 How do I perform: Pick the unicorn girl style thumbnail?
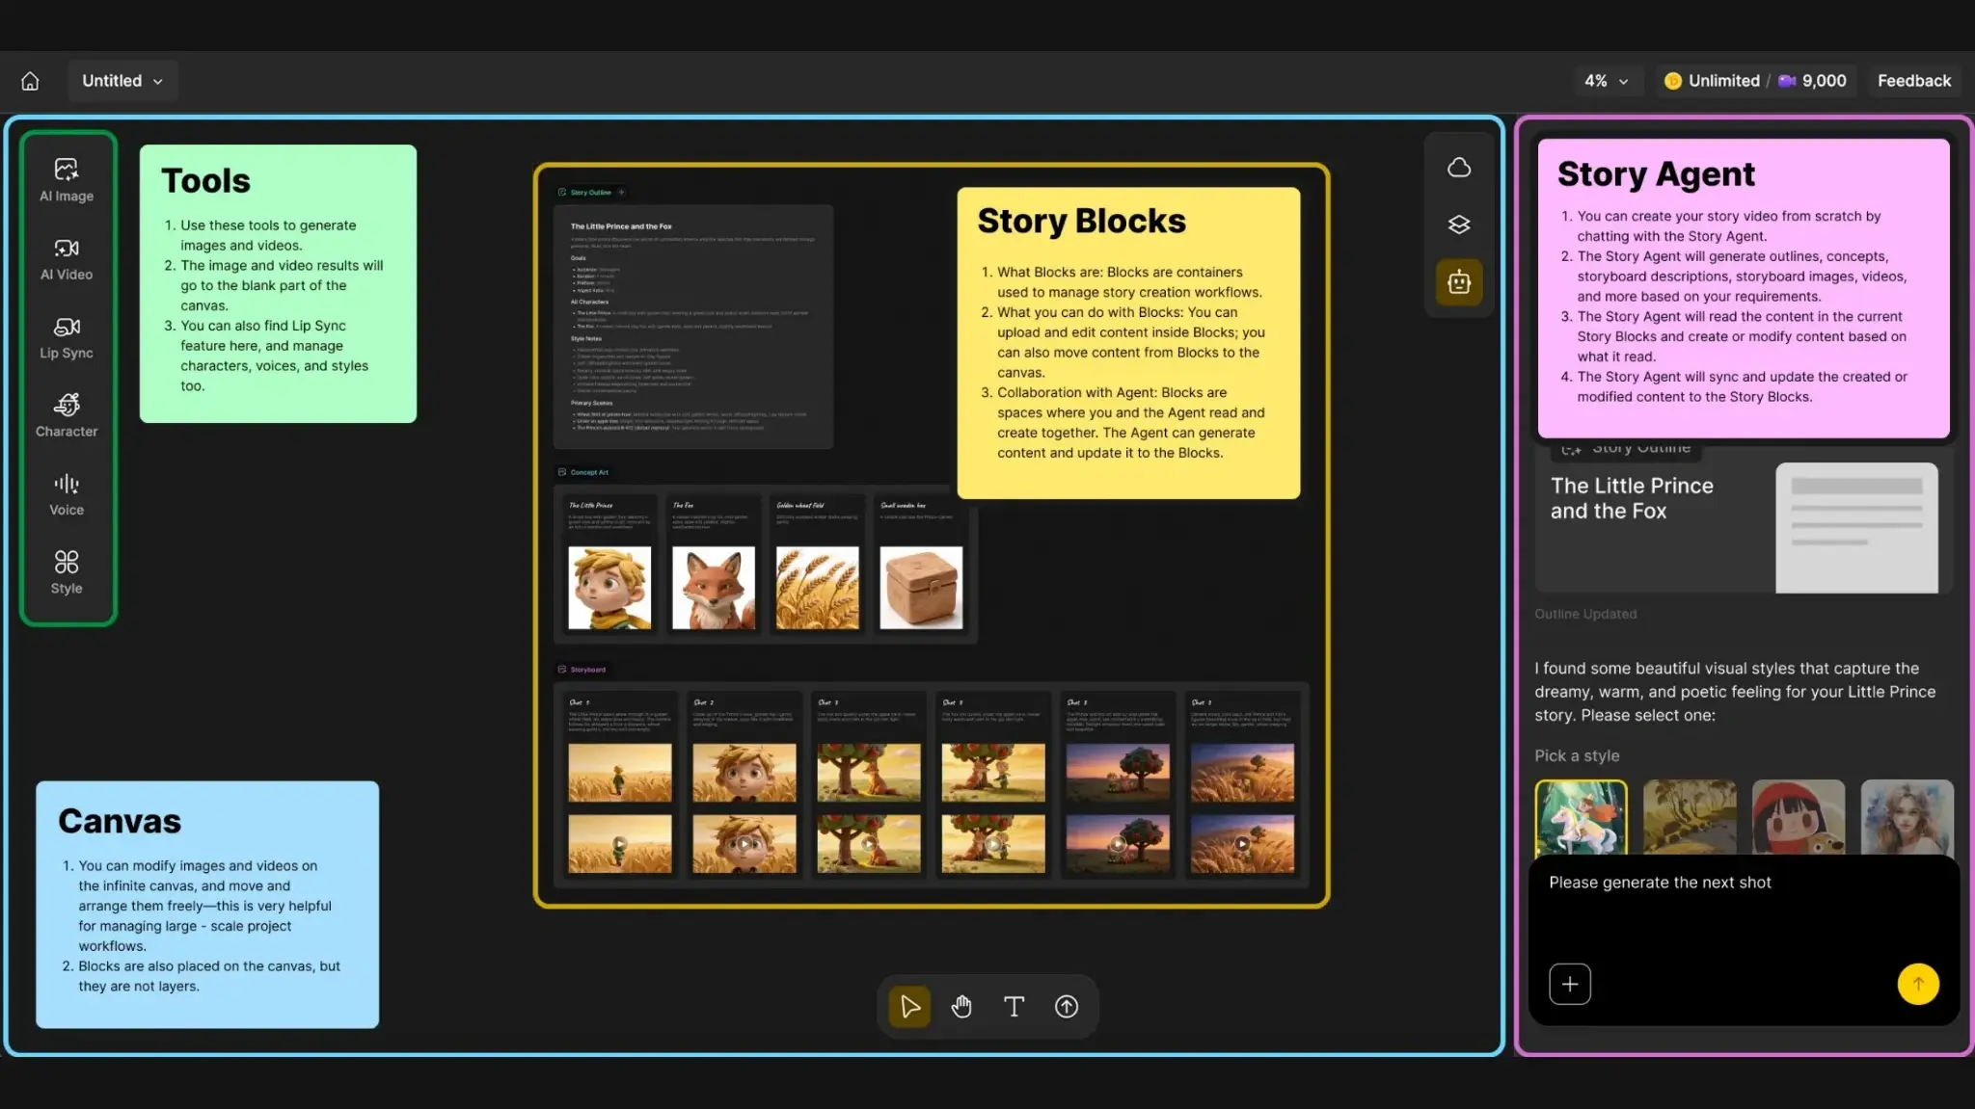pos(1581,817)
